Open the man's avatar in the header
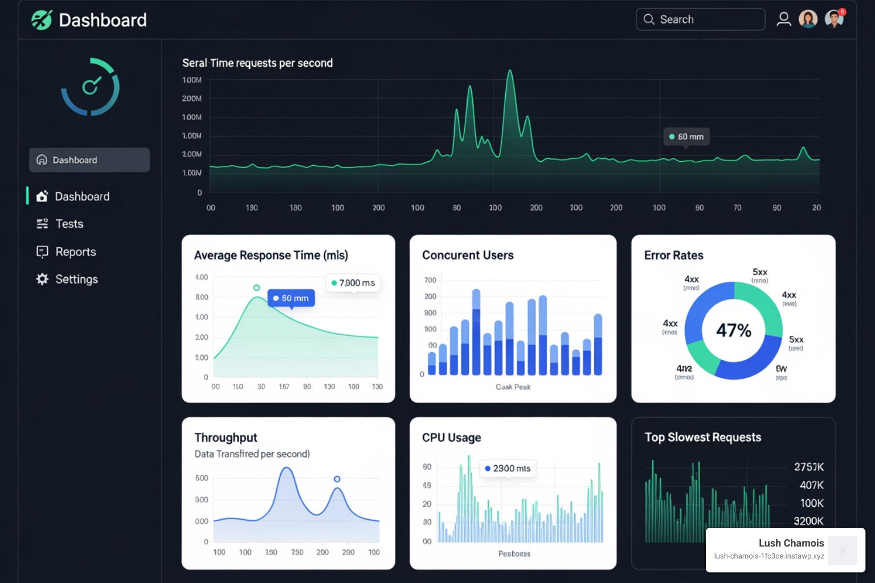The height and width of the screenshot is (583, 875). (x=834, y=19)
